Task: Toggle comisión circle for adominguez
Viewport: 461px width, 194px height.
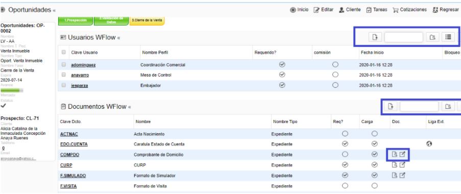Action: point(335,64)
